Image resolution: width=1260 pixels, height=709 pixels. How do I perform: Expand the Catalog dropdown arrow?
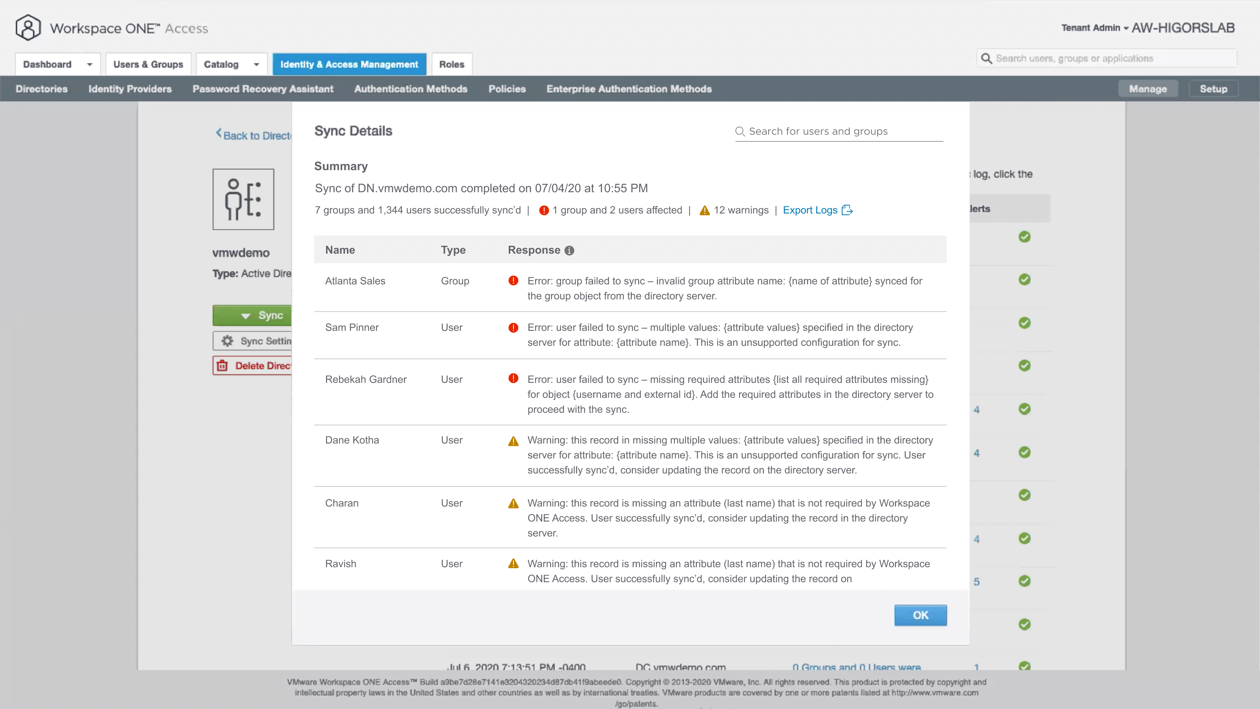[256, 65]
